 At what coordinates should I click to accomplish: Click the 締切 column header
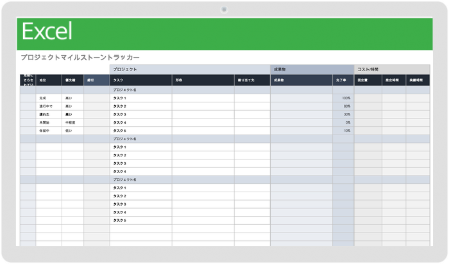coord(96,80)
